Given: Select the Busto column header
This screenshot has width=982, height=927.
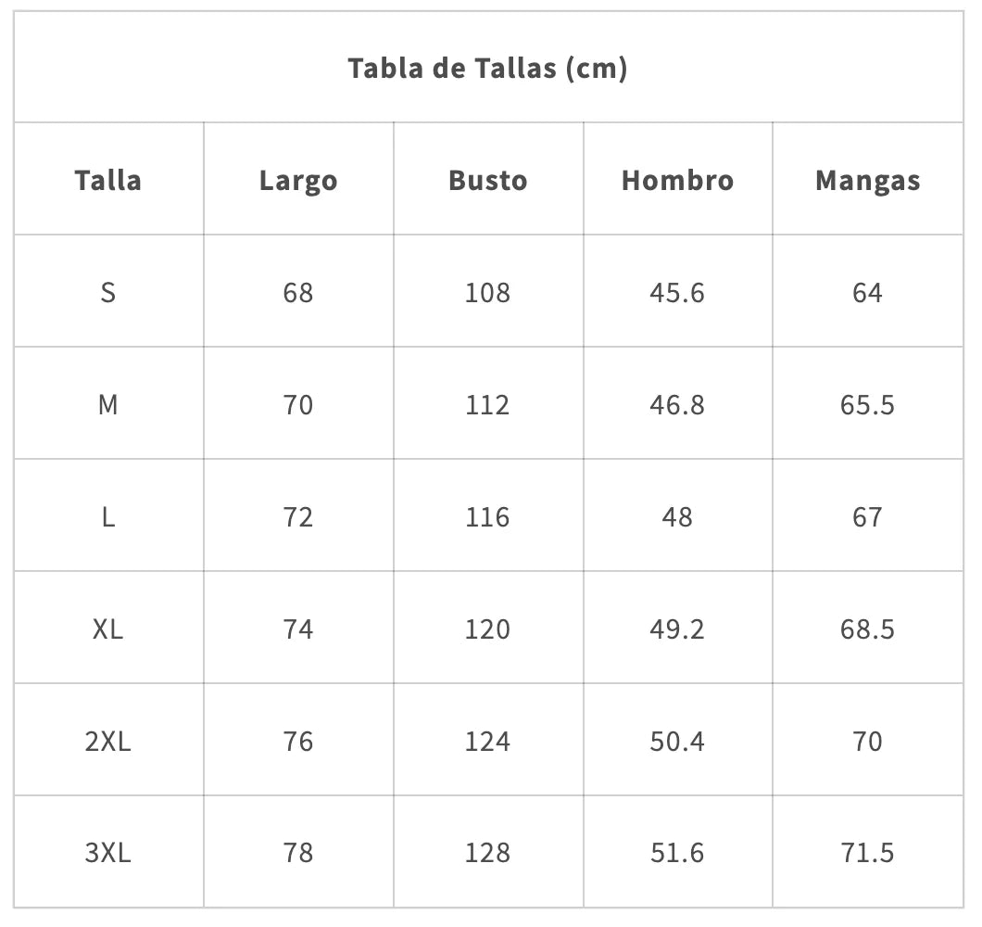Looking at the screenshot, I should point(488,180).
